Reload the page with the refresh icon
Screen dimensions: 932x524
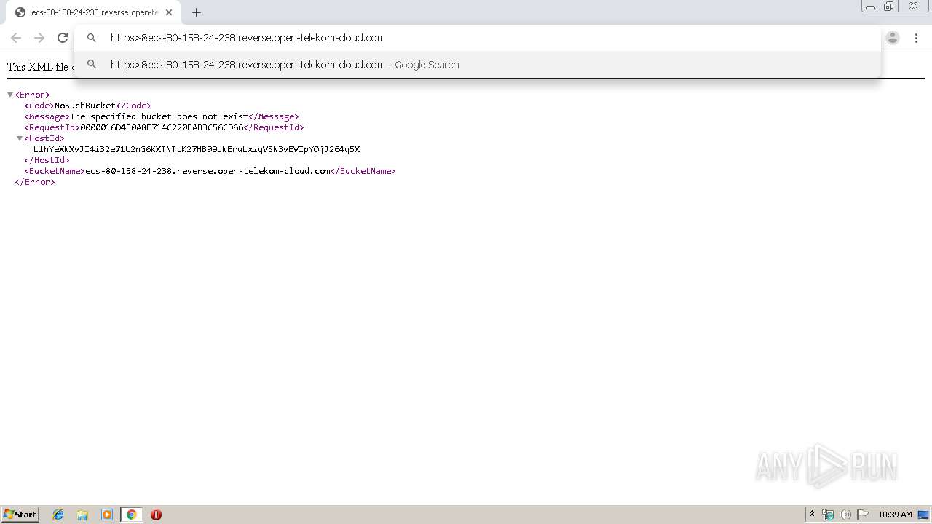(63, 38)
